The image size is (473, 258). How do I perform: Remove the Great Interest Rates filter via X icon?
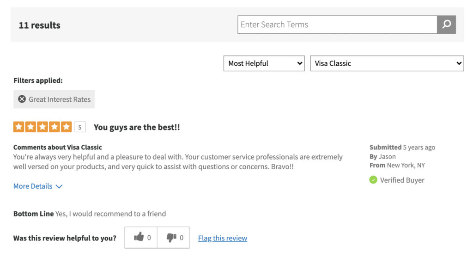22,99
